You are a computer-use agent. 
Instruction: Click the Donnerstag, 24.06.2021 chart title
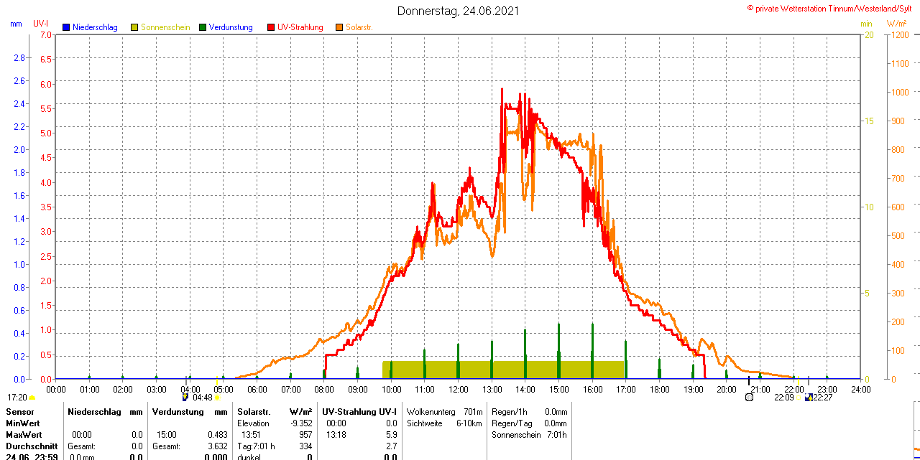point(458,11)
